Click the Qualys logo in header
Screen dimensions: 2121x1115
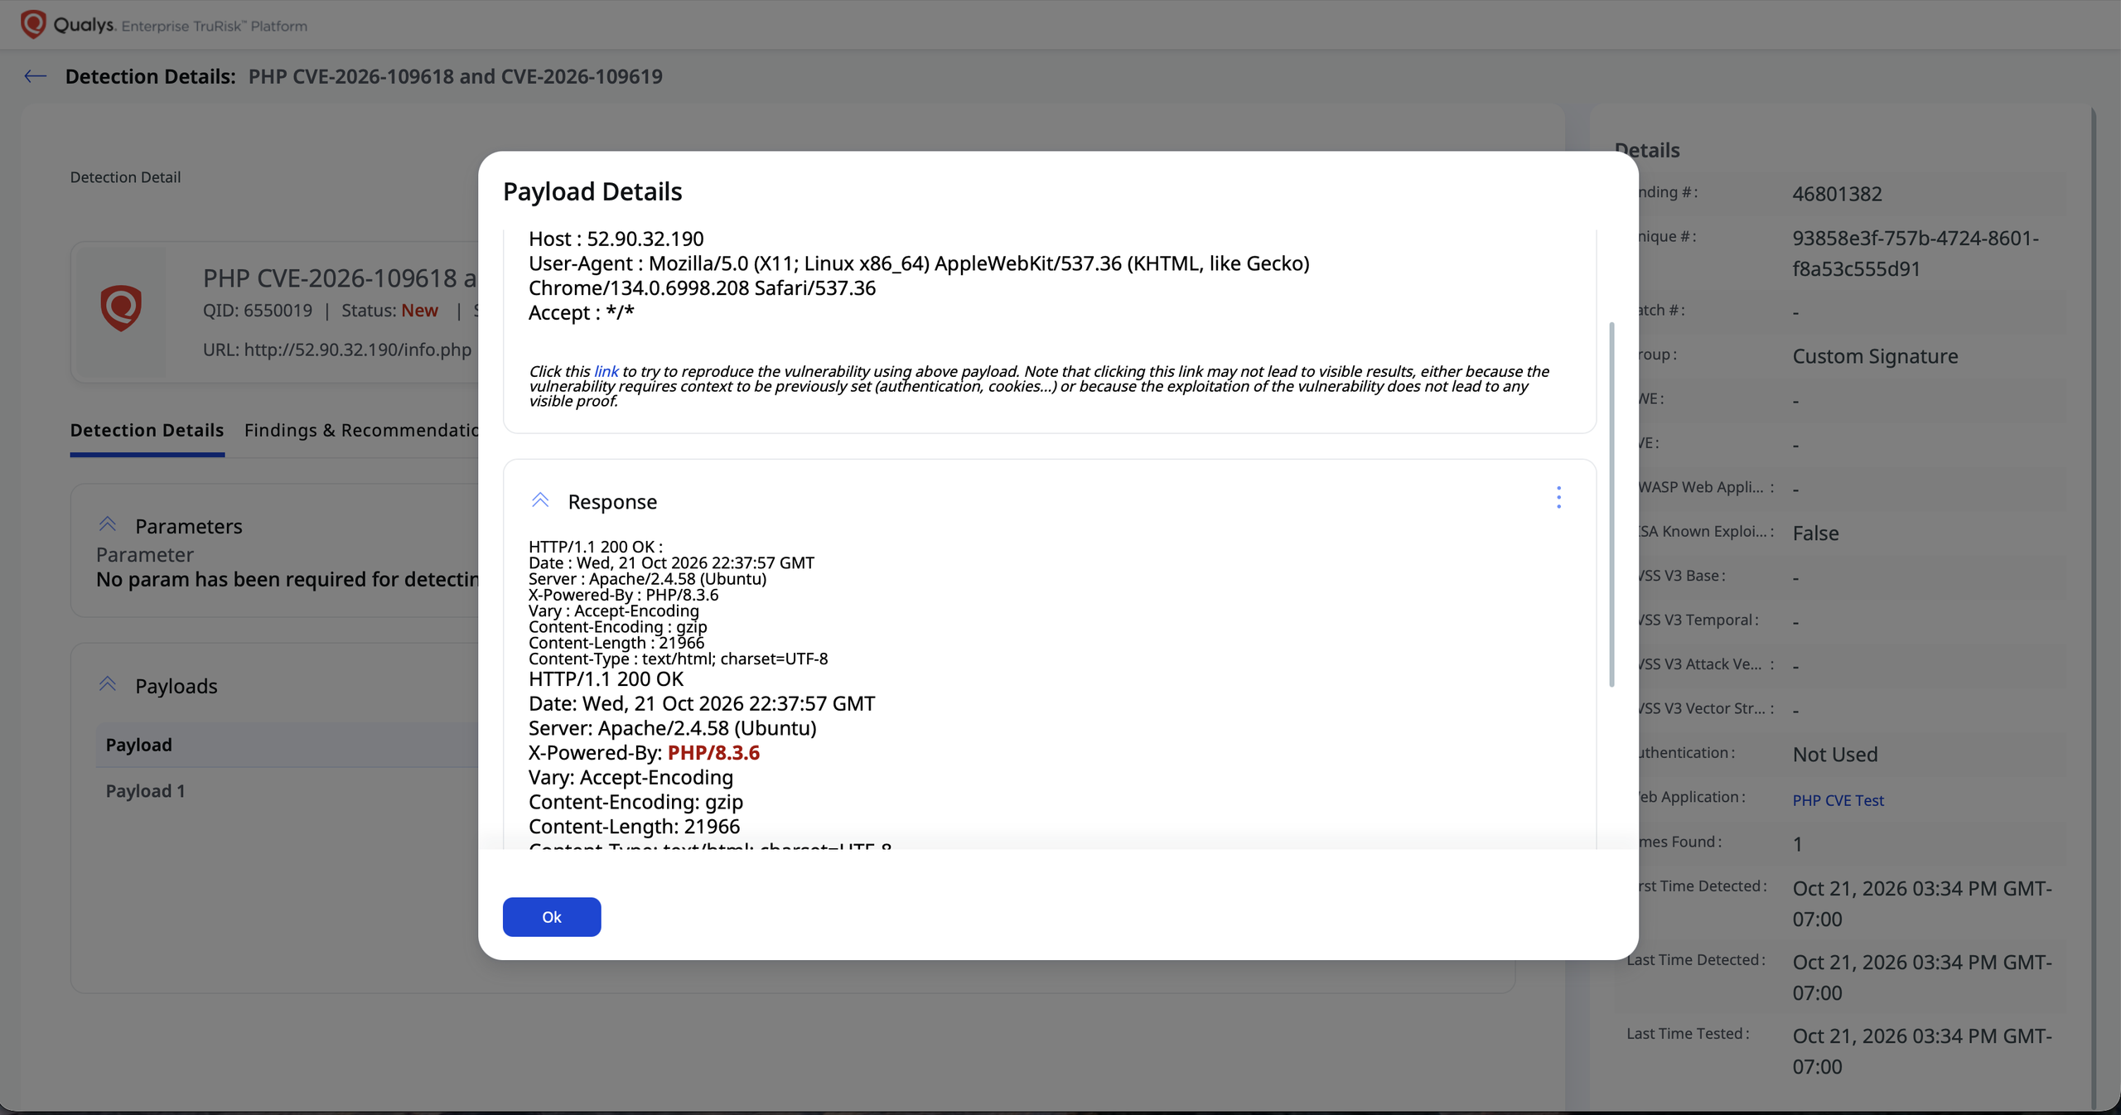coord(33,25)
